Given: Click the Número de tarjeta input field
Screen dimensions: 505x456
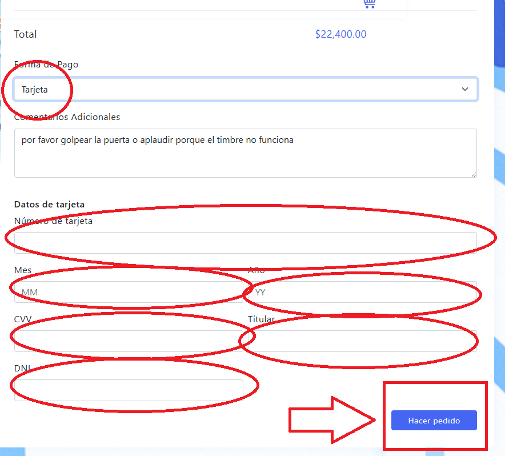Looking at the screenshot, I should 246,243.
